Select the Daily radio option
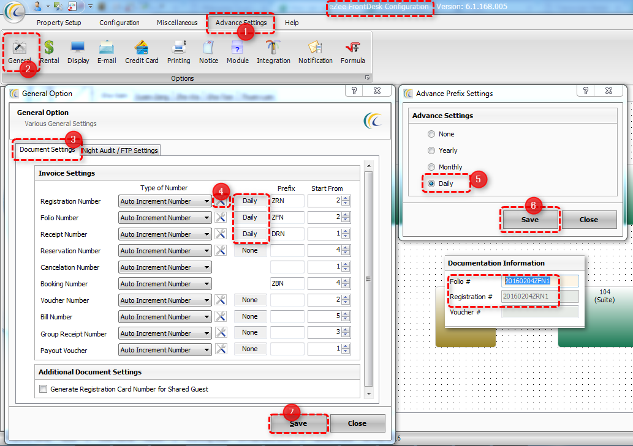Image resolution: width=633 pixels, height=446 pixels. coord(431,184)
